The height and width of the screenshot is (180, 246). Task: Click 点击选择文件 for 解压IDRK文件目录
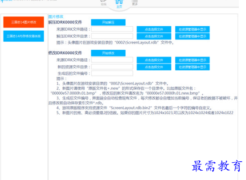pos(154,36)
